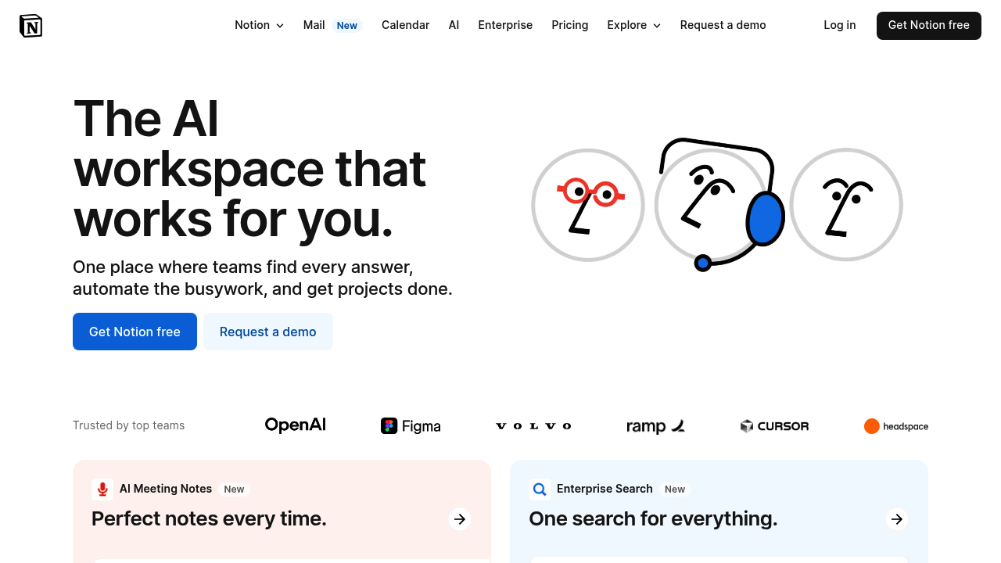The width and height of the screenshot is (1001, 563).
Task: Click the Log in link
Action: 839,25
